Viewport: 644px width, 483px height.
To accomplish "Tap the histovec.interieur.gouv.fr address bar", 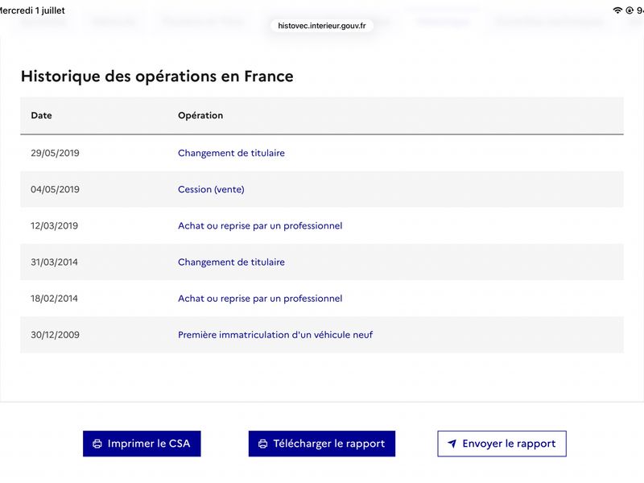I will 321,26.
